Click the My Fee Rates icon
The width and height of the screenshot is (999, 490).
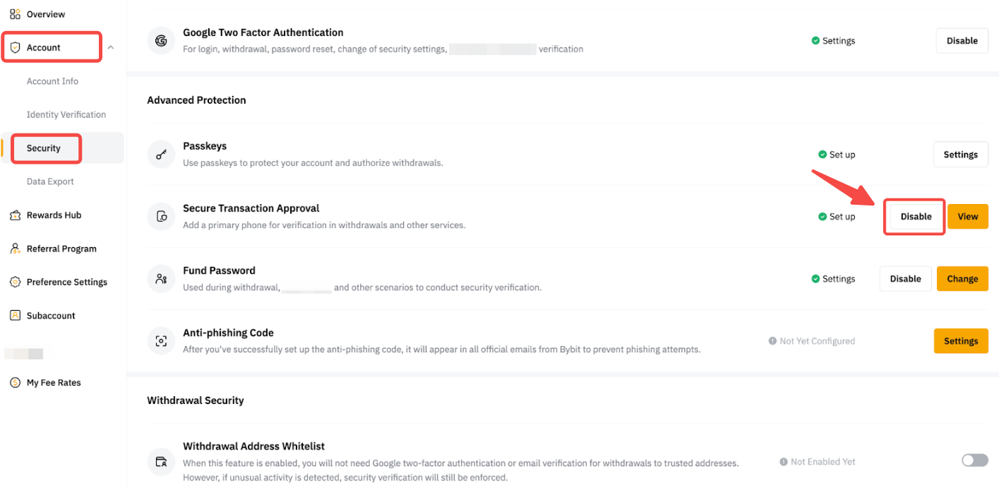[x=15, y=383]
